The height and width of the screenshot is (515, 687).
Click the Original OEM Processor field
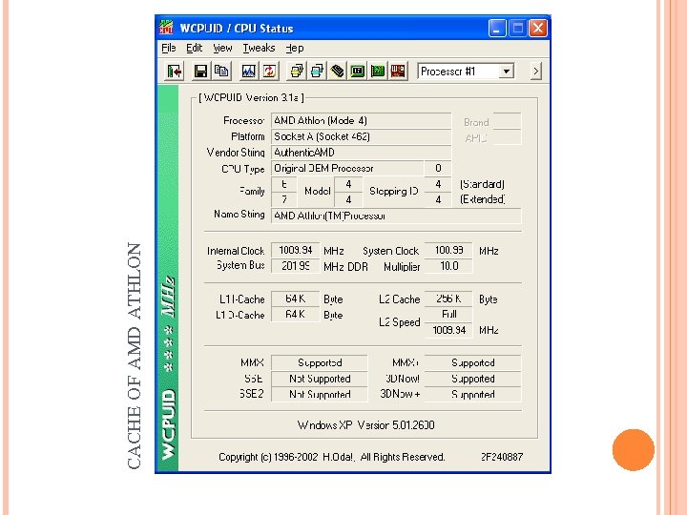tap(347, 168)
